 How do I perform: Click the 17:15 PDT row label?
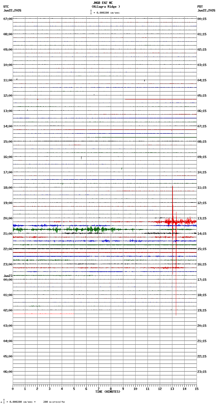(202, 280)
